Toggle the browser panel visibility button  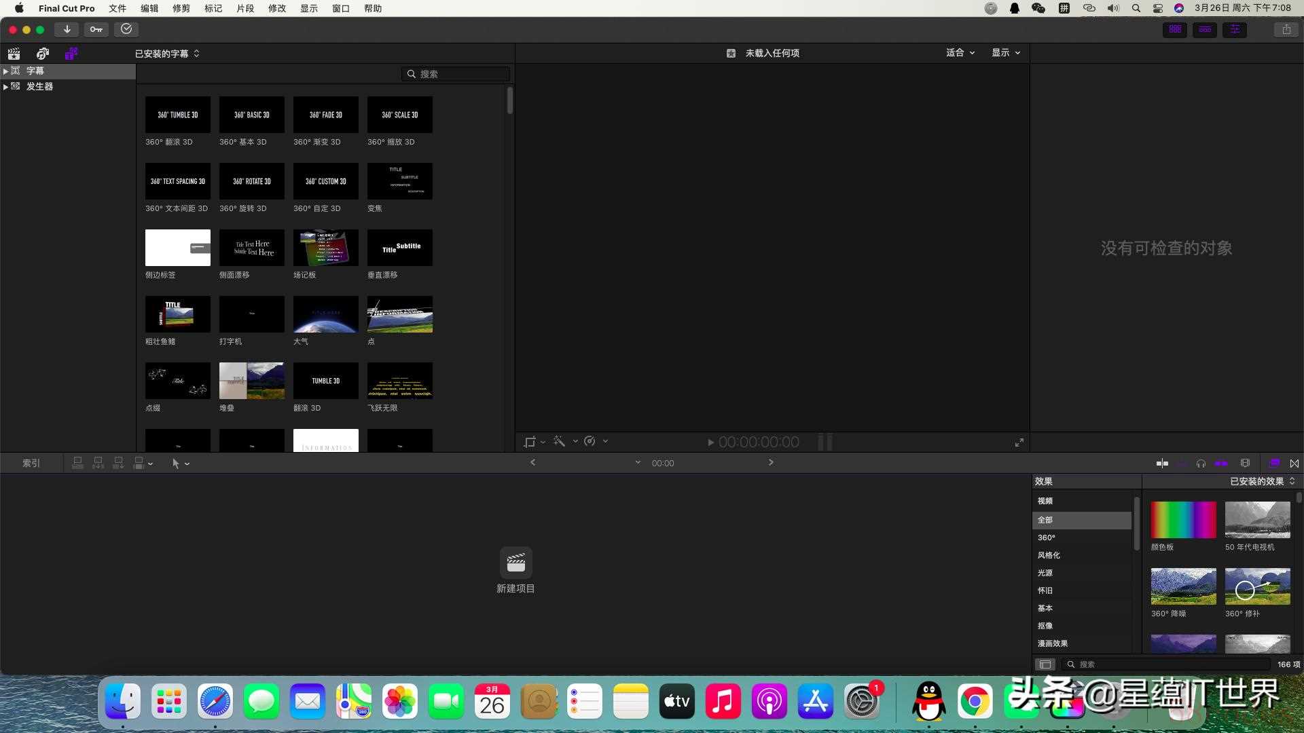(1175, 29)
